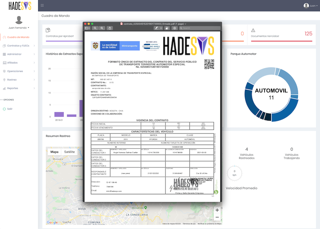Click Notificar un problema de Maps link

[209, 224]
